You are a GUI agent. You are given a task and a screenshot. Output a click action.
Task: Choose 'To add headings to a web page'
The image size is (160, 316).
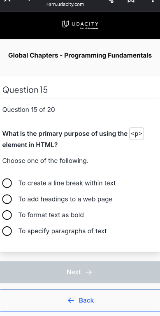(7, 199)
